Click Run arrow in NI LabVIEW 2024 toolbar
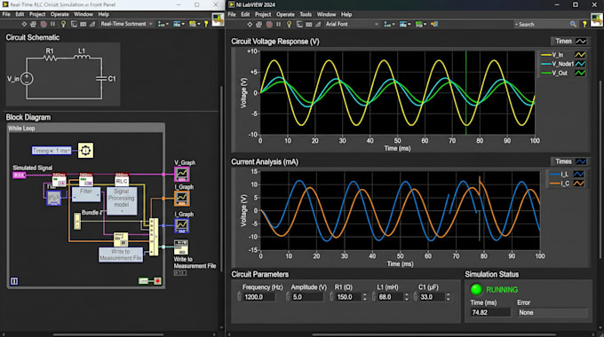The image size is (604, 337). coord(250,24)
